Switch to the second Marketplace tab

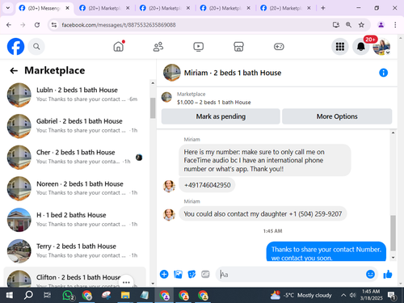pos(164,8)
